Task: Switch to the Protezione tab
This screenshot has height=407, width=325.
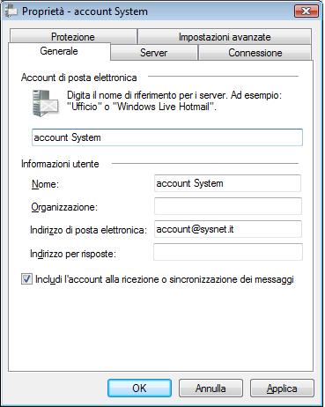Action: click(x=73, y=37)
